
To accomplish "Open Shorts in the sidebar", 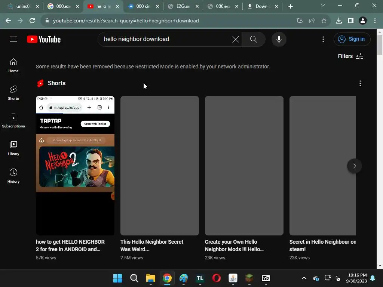I will pos(13,93).
